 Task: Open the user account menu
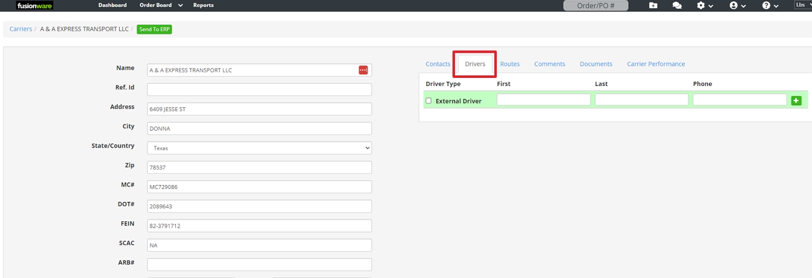(737, 6)
